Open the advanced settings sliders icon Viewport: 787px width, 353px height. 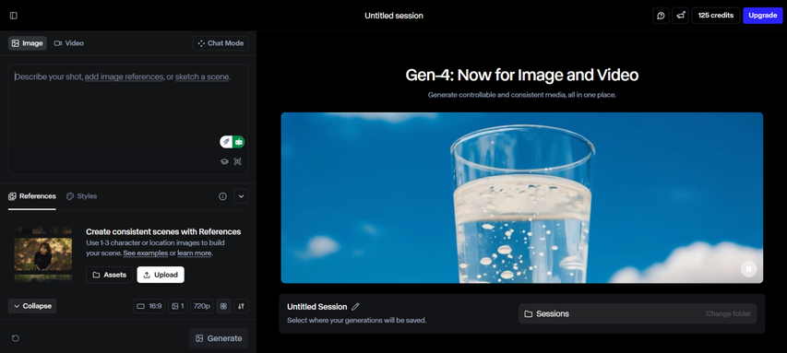(241, 306)
